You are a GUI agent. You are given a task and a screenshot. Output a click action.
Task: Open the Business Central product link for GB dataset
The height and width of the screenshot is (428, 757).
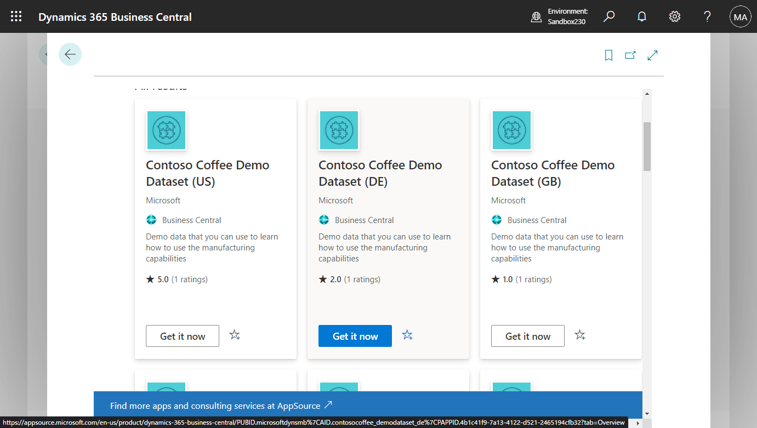(536, 220)
